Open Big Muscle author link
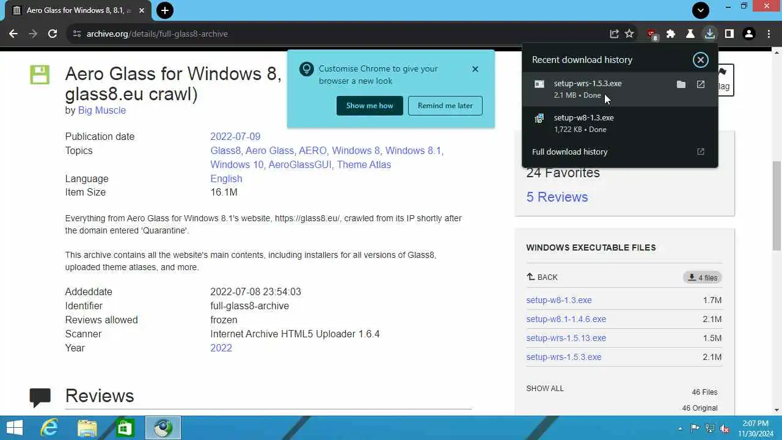The height and width of the screenshot is (440, 782). (x=102, y=110)
